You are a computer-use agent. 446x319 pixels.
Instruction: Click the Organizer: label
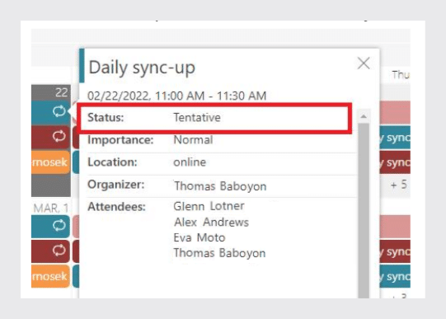pyautogui.click(x=115, y=185)
